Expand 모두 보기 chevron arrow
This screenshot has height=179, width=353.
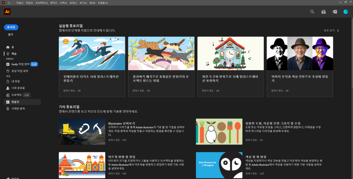coord(338,31)
